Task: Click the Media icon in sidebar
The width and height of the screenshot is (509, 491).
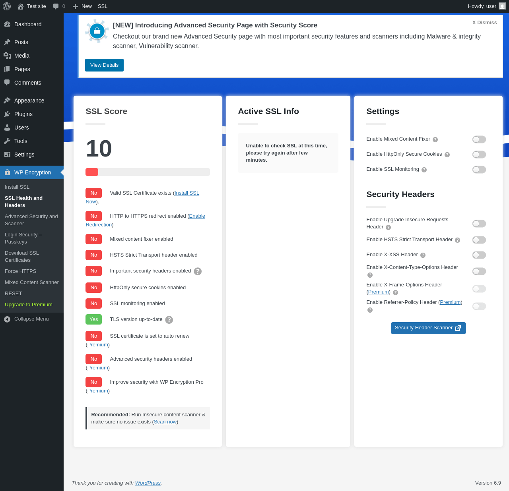Action: tap(7, 56)
